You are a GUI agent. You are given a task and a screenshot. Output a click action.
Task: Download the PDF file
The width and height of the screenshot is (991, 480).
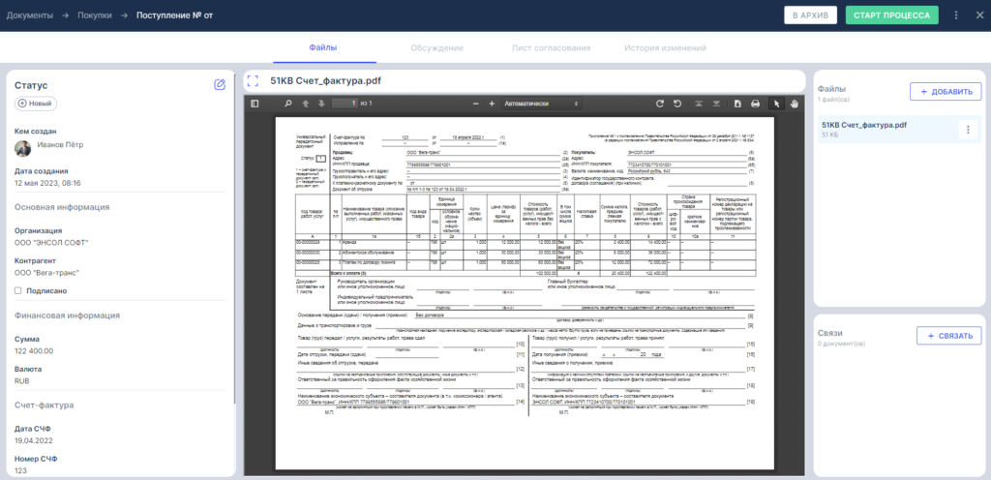pos(737,104)
